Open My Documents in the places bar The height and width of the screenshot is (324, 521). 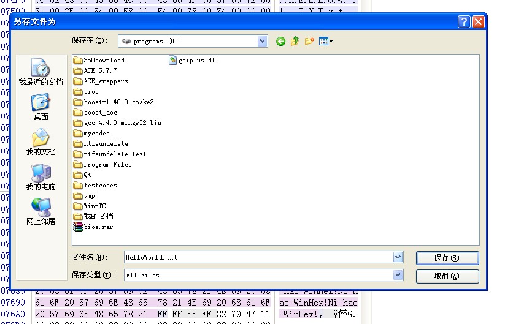[41, 142]
